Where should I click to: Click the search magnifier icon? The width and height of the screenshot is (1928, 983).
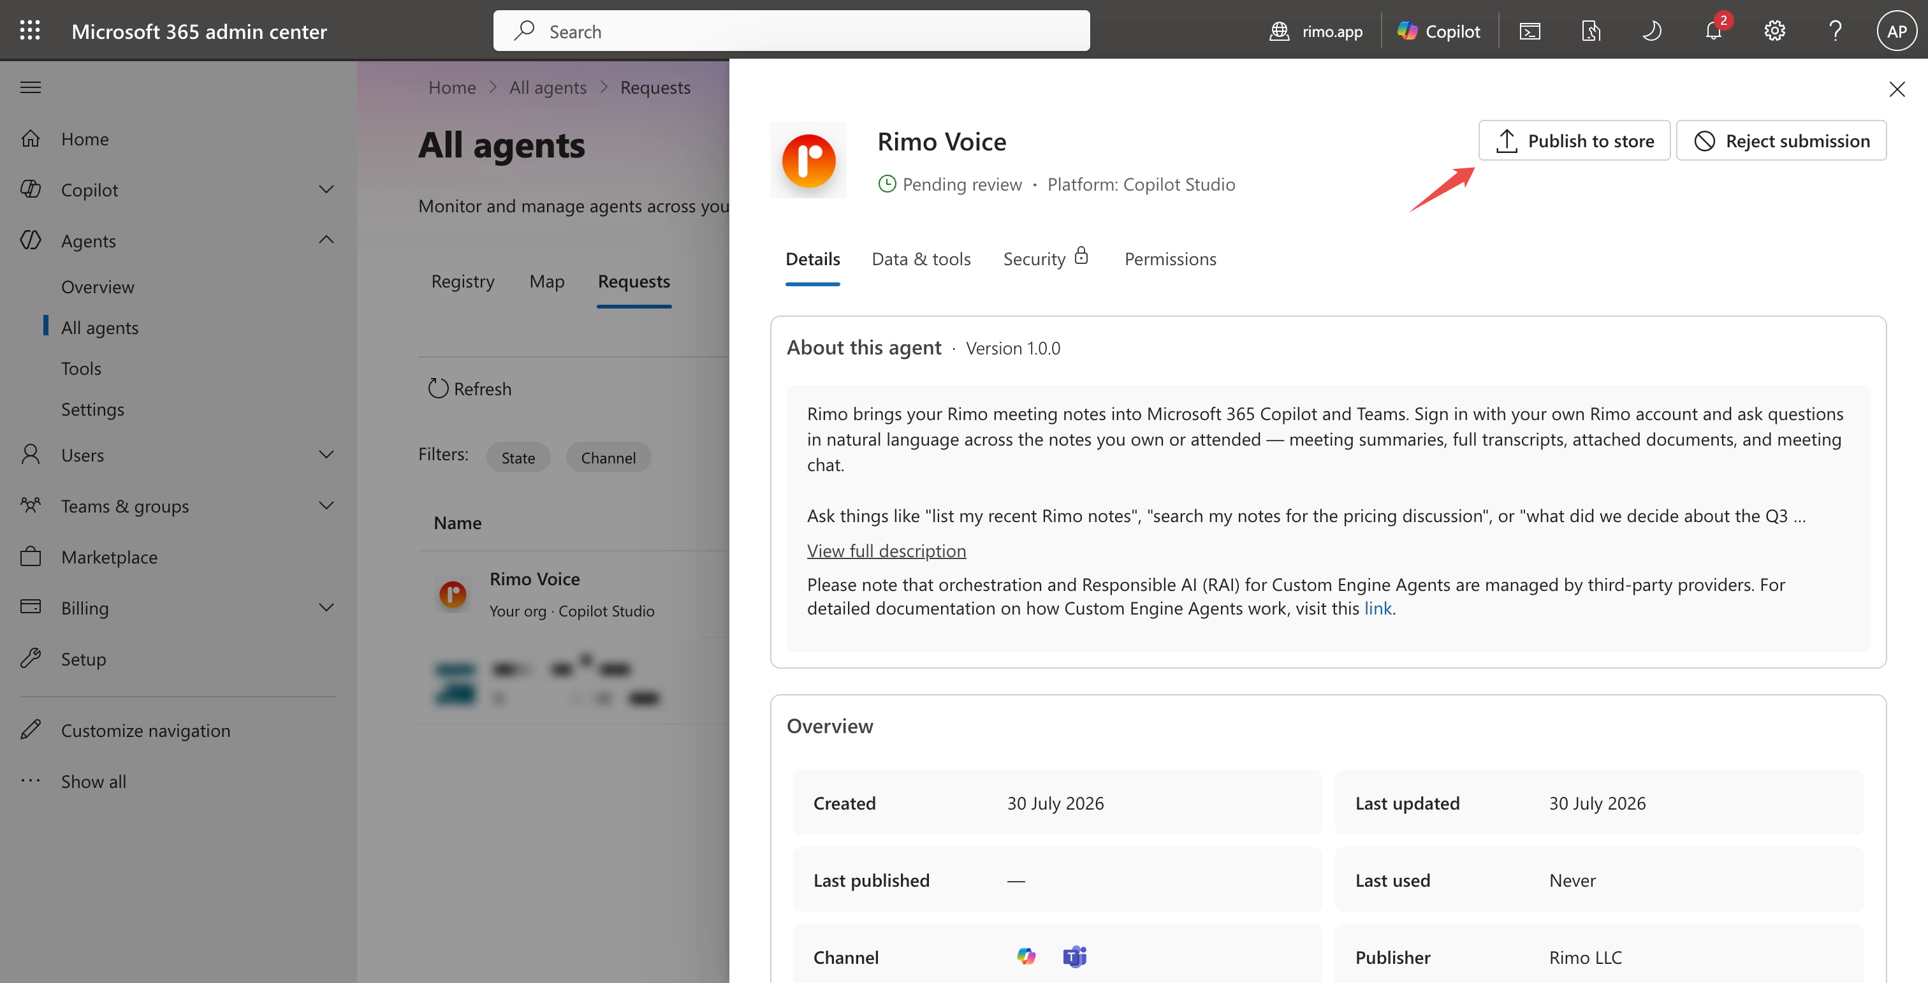pyautogui.click(x=525, y=31)
